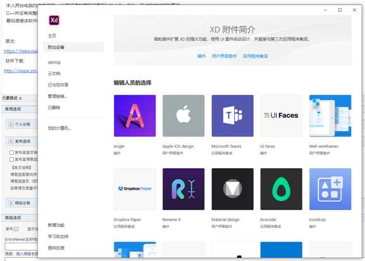Click the Rename It name text
This screenshot has height=261, width=365.
tap(171, 219)
